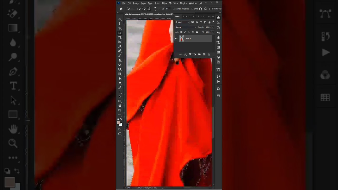
Task: Enable Sample All Layers checkbox
Action: tap(174, 9)
